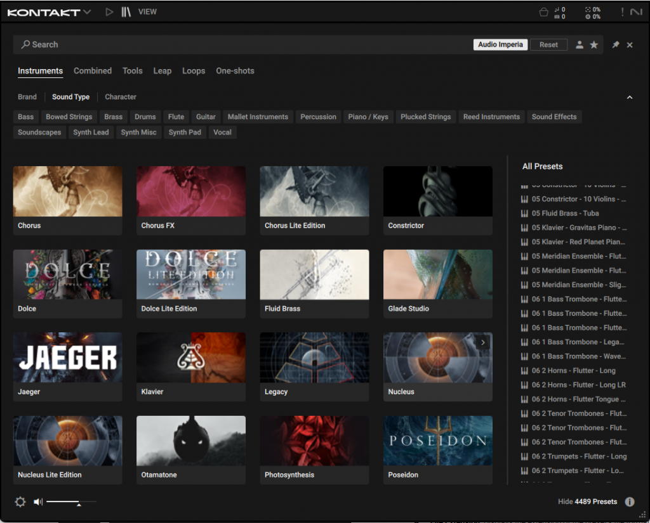Image resolution: width=650 pixels, height=523 pixels.
Task: Click the info icon at bottom right
Action: (x=630, y=501)
